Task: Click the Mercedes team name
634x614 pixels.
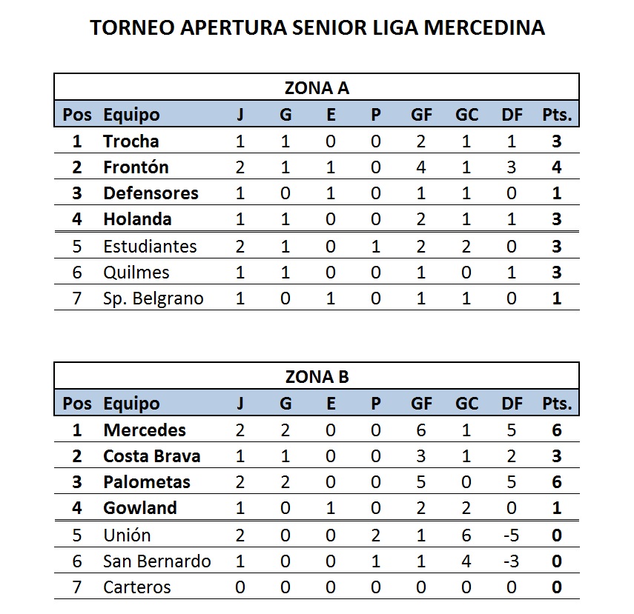Action: coord(145,430)
